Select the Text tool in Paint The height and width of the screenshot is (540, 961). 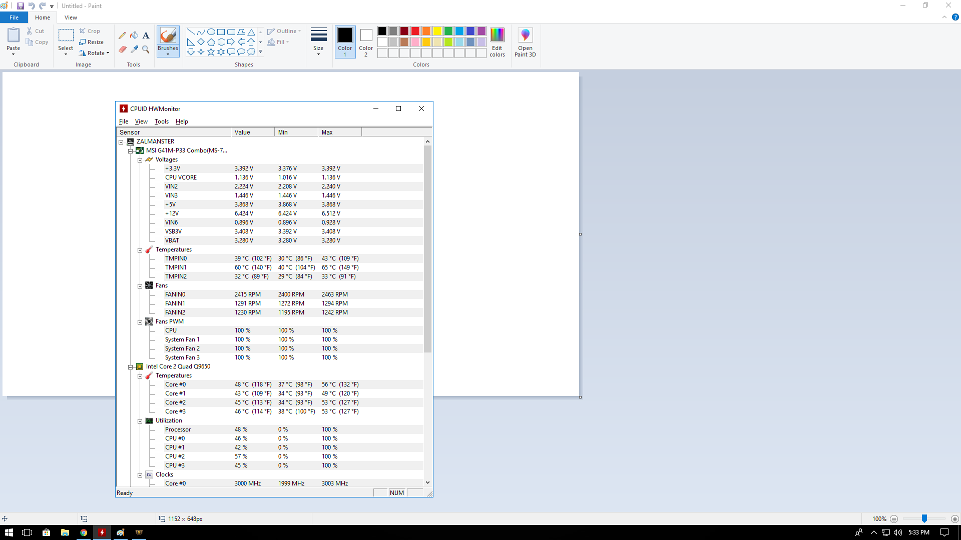pyautogui.click(x=146, y=35)
